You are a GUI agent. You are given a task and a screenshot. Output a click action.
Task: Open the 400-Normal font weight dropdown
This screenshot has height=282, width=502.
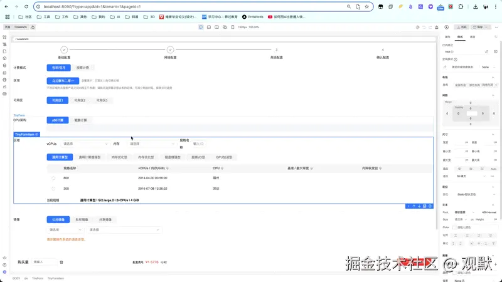(x=489, y=212)
